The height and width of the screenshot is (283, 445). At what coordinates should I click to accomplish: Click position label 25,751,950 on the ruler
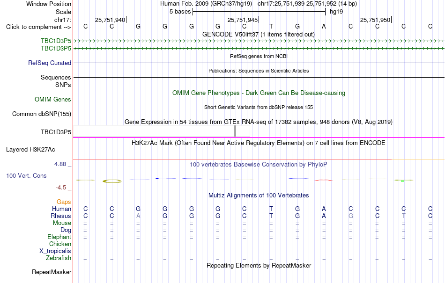[x=375, y=20]
